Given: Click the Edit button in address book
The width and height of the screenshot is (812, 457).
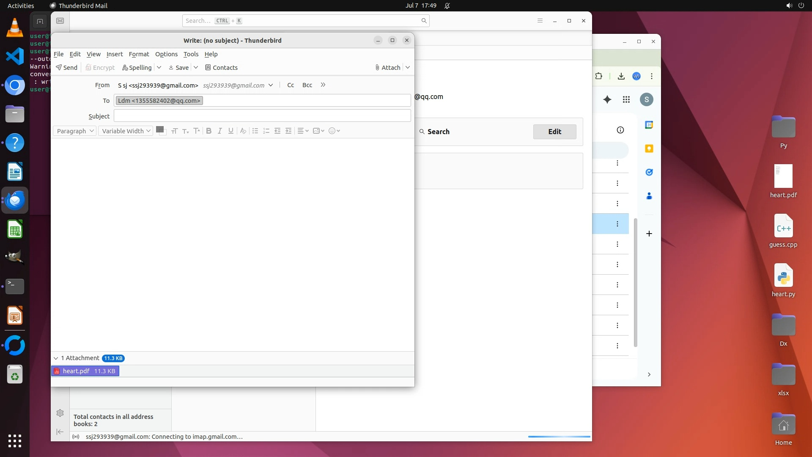Looking at the screenshot, I should 554,132.
